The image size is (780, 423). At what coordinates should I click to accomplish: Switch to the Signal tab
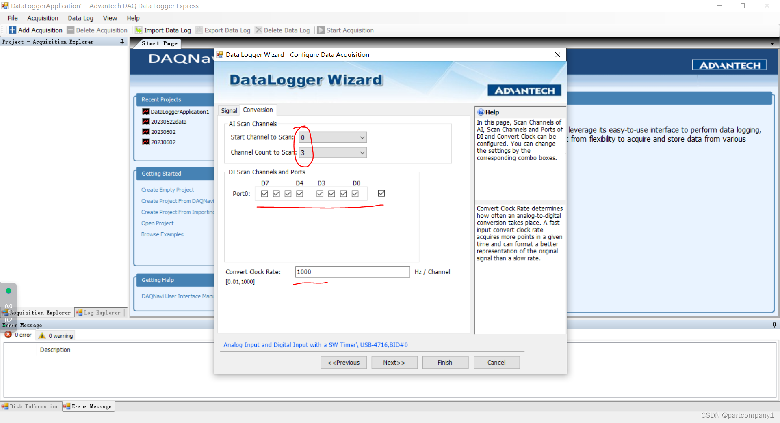coord(229,111)
